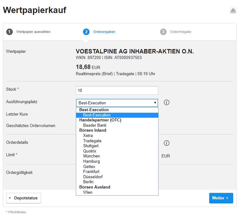240x218 pixels.
Task: Open info icon next to Ausführungsplatz
Action: point(167,102)
